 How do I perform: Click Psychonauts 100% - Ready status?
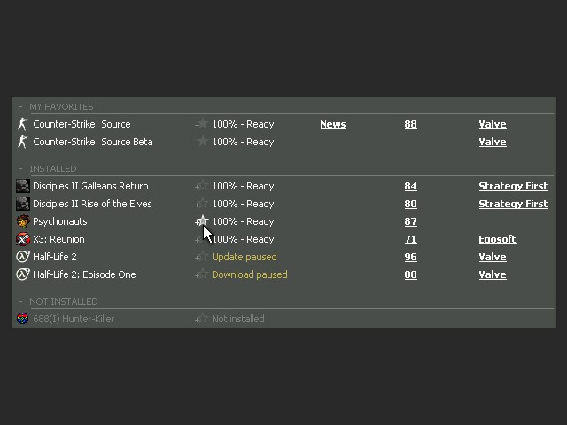pyautogui.click(x=243, y=221)
